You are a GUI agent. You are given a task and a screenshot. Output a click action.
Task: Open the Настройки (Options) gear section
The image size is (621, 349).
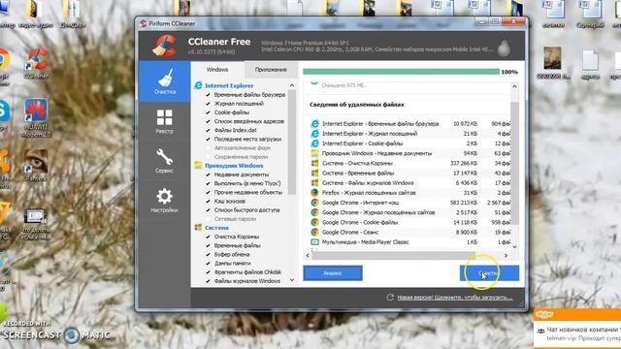164,201
